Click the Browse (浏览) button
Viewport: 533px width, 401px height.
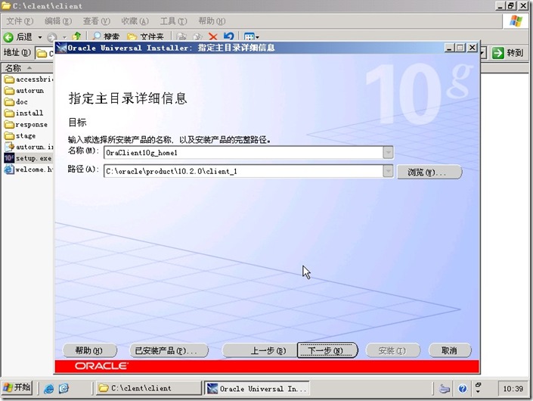click(429, 172)
